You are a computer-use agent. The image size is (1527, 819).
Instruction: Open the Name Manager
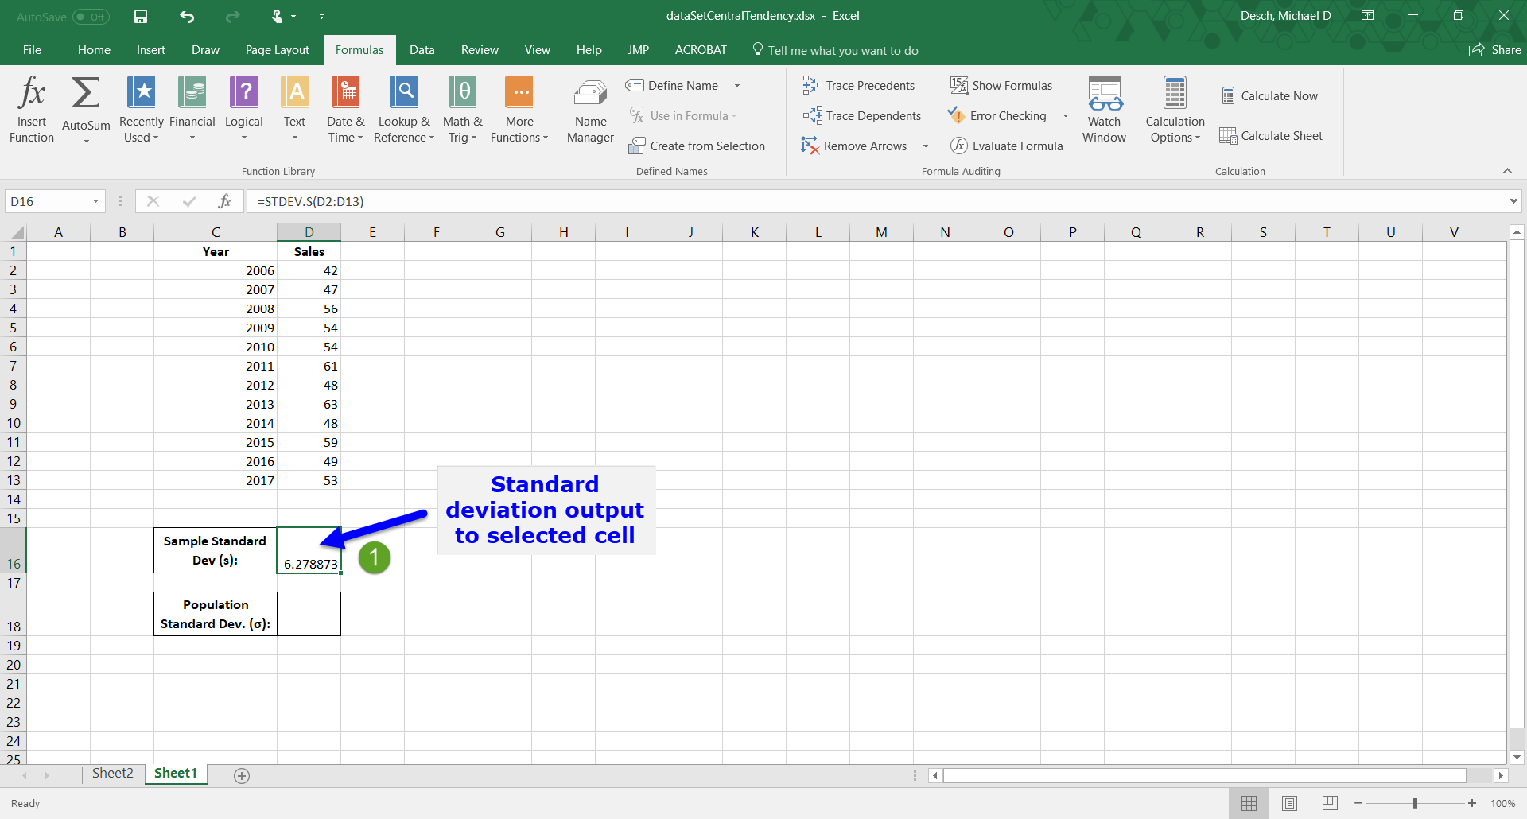click(x=590, y=111)
